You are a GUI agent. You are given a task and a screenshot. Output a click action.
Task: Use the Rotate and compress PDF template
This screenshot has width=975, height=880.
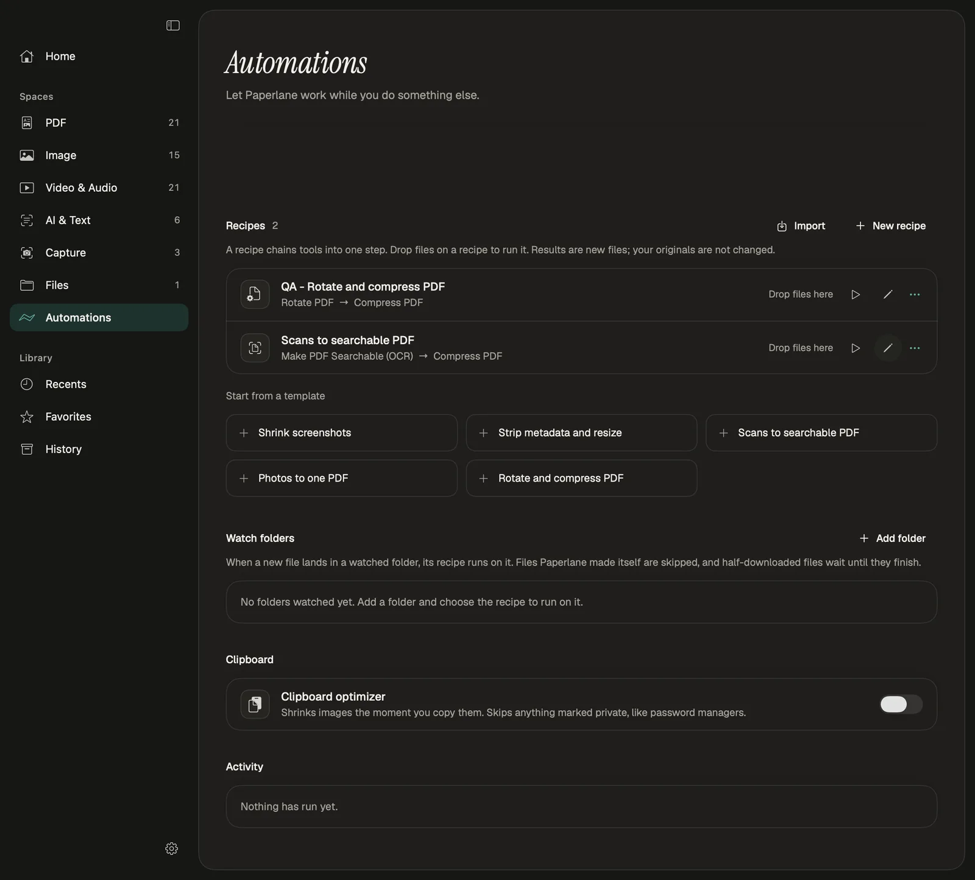pos(581,478)
